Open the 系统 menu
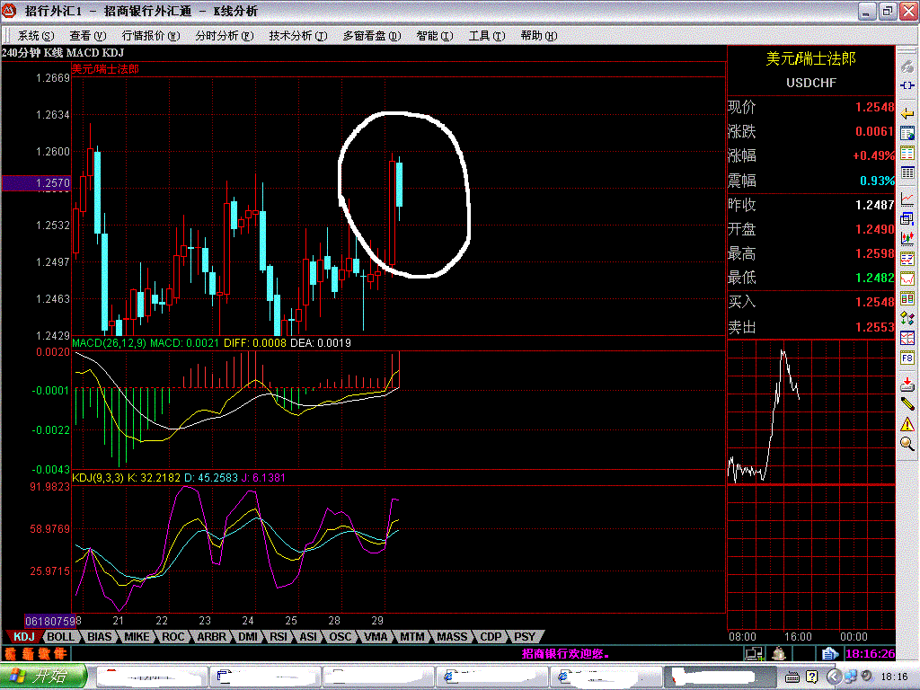920x690 pixels. pos(34,36)
